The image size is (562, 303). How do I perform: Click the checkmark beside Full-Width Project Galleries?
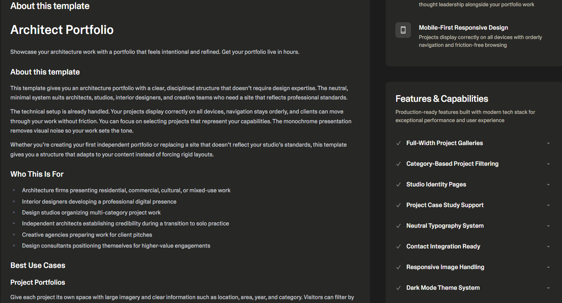398,143
